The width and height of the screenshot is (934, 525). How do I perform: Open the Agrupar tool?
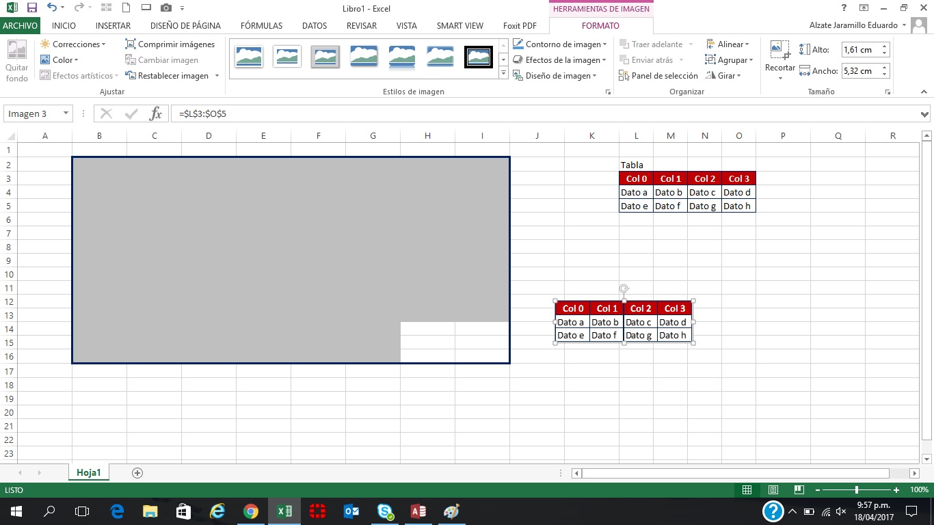728,59
